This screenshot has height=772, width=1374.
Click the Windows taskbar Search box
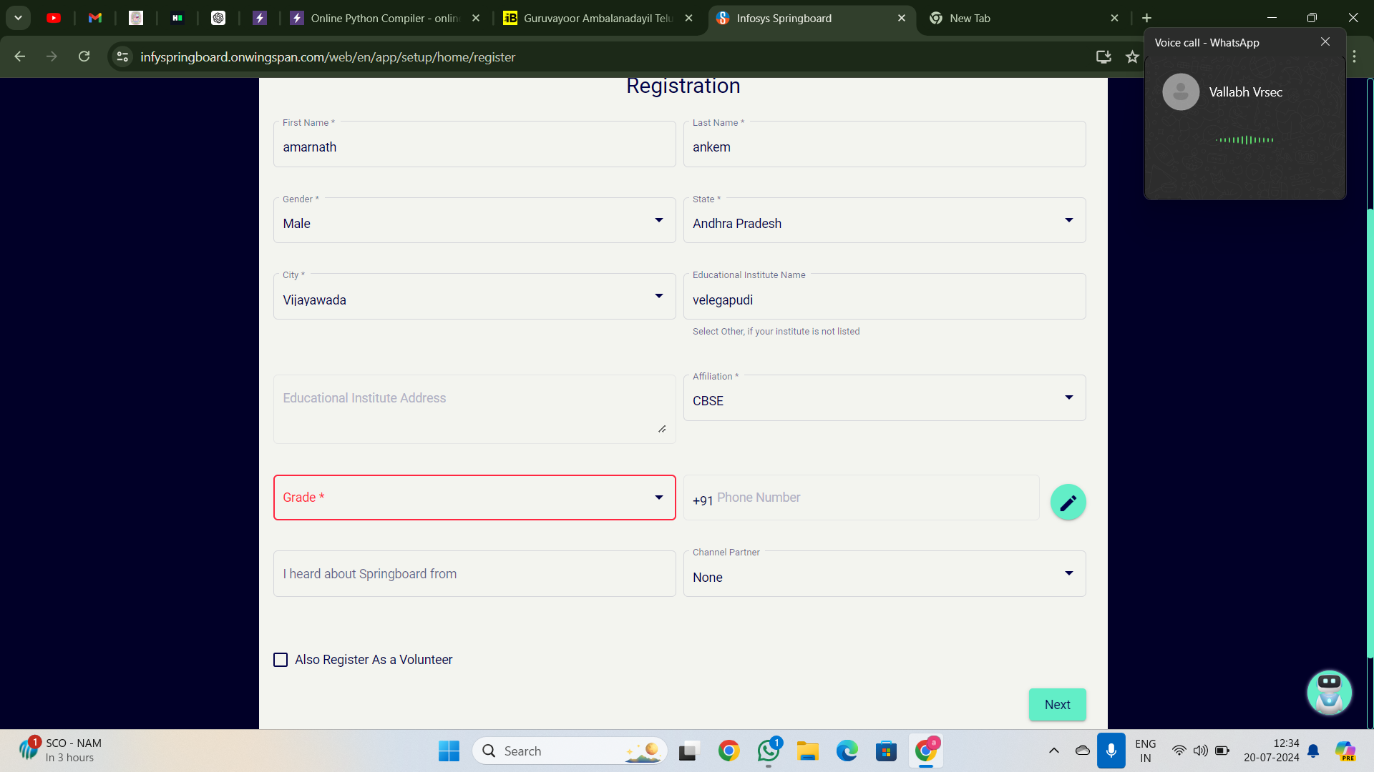(x=570, y=751)
